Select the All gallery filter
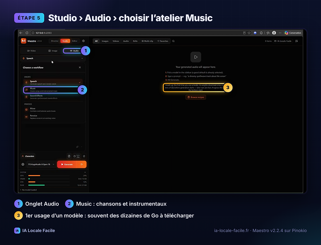The width and height of the screenshot is (321, 245). (x=96, y=41)
